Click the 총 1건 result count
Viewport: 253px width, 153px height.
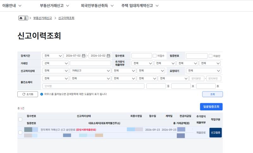coord(21,108)
